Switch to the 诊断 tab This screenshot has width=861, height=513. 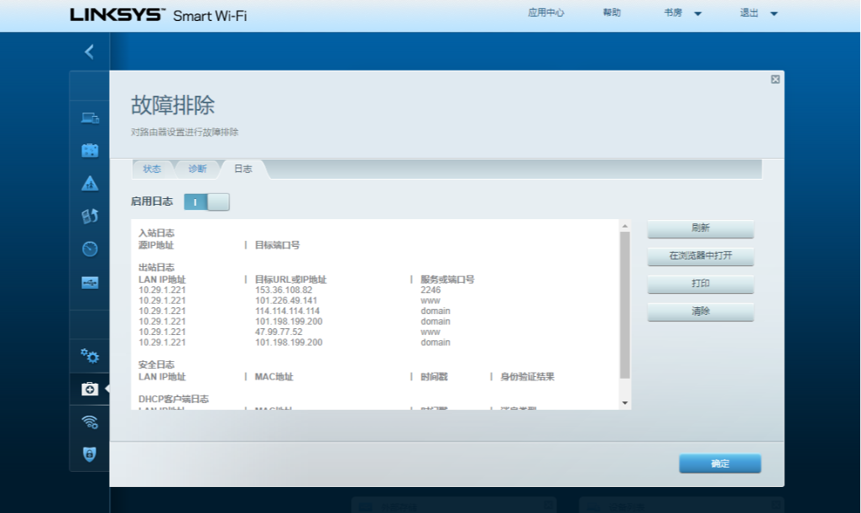coord(198,169)
